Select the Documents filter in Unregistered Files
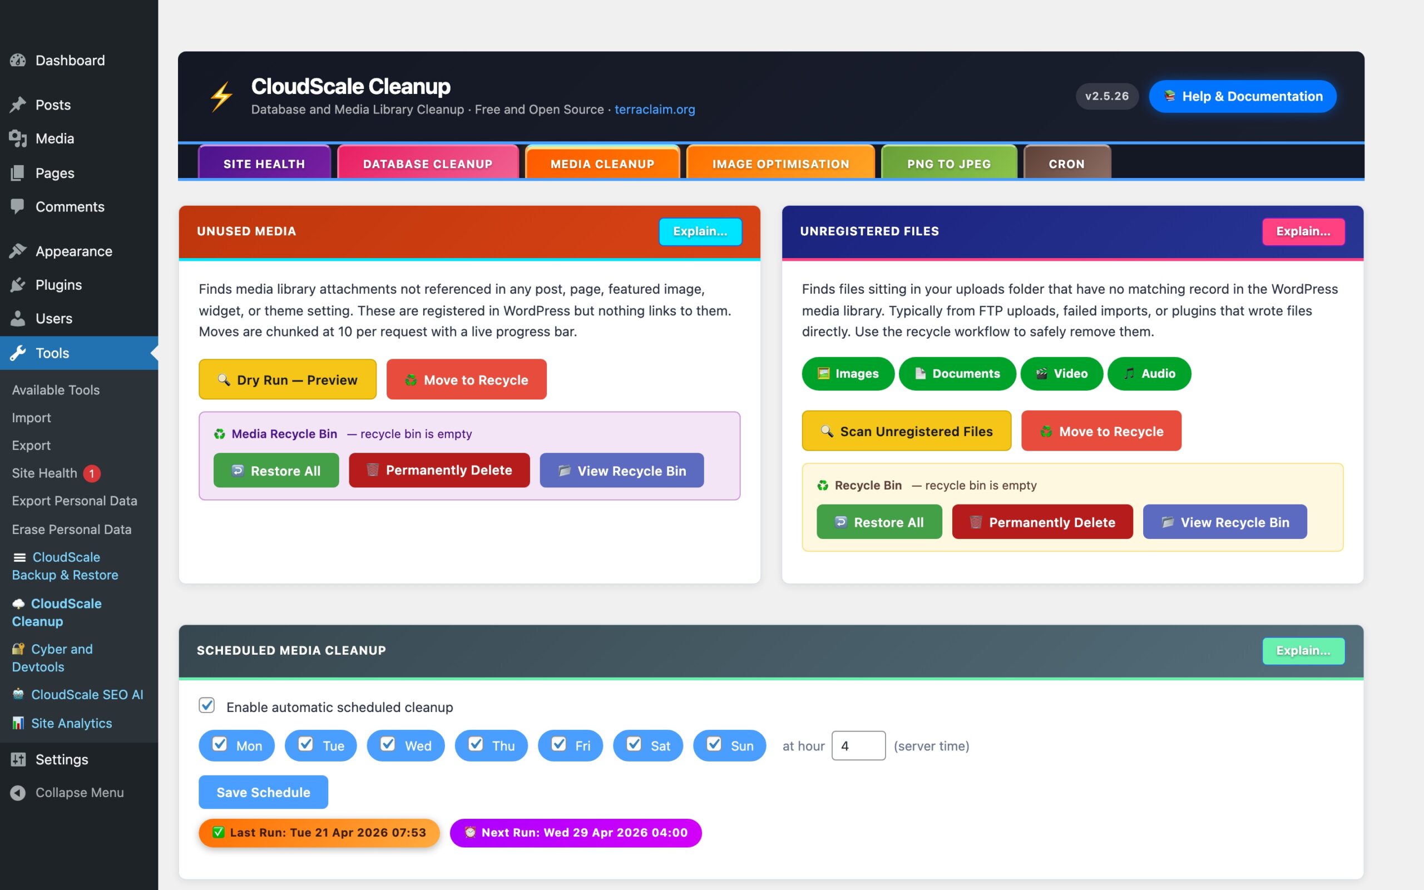The image size is (1424, 890). pos(957,374)
